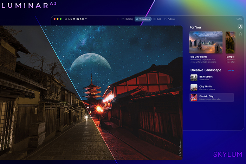The height and width of the screenshot is (164, 246).
Task: Click the Luminar AI logo in title bar
Action: click(76, 19)
